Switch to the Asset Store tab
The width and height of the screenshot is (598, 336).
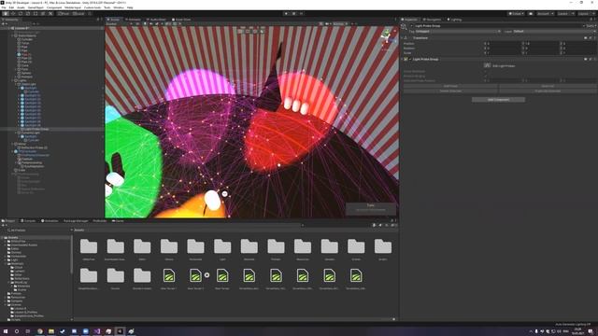coord(181,19)
